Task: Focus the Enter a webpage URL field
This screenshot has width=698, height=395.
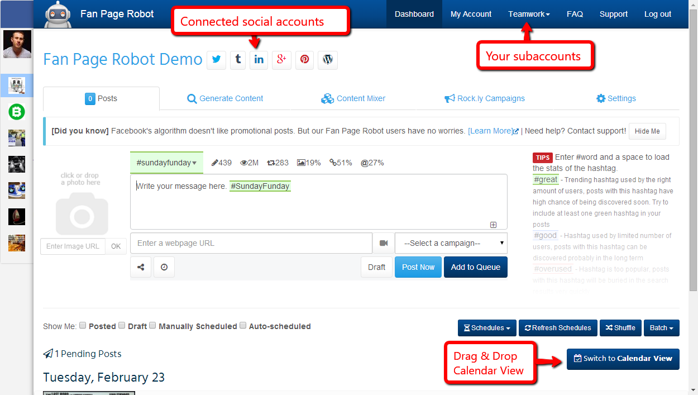Action: click(251, 243)
